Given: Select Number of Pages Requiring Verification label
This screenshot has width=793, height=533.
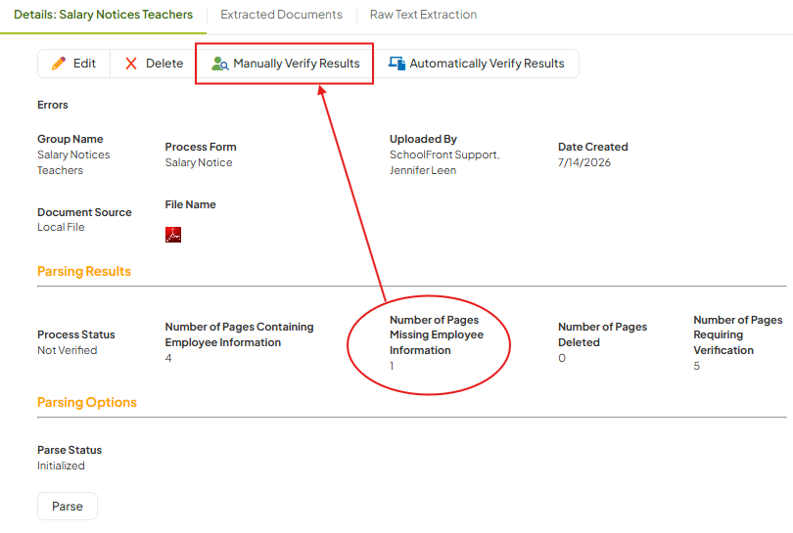Looking at the screenshot, I should point(738,334).
